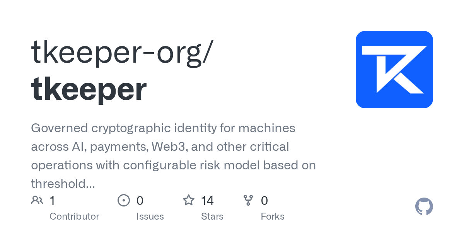Select the Forks label
The image size is (464, 232).
click(x=273, y=217)
